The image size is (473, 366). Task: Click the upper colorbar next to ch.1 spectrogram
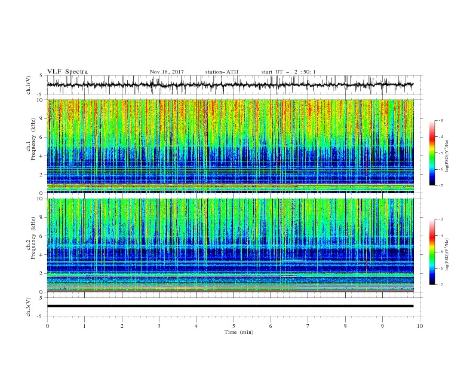tap(432, 153)
